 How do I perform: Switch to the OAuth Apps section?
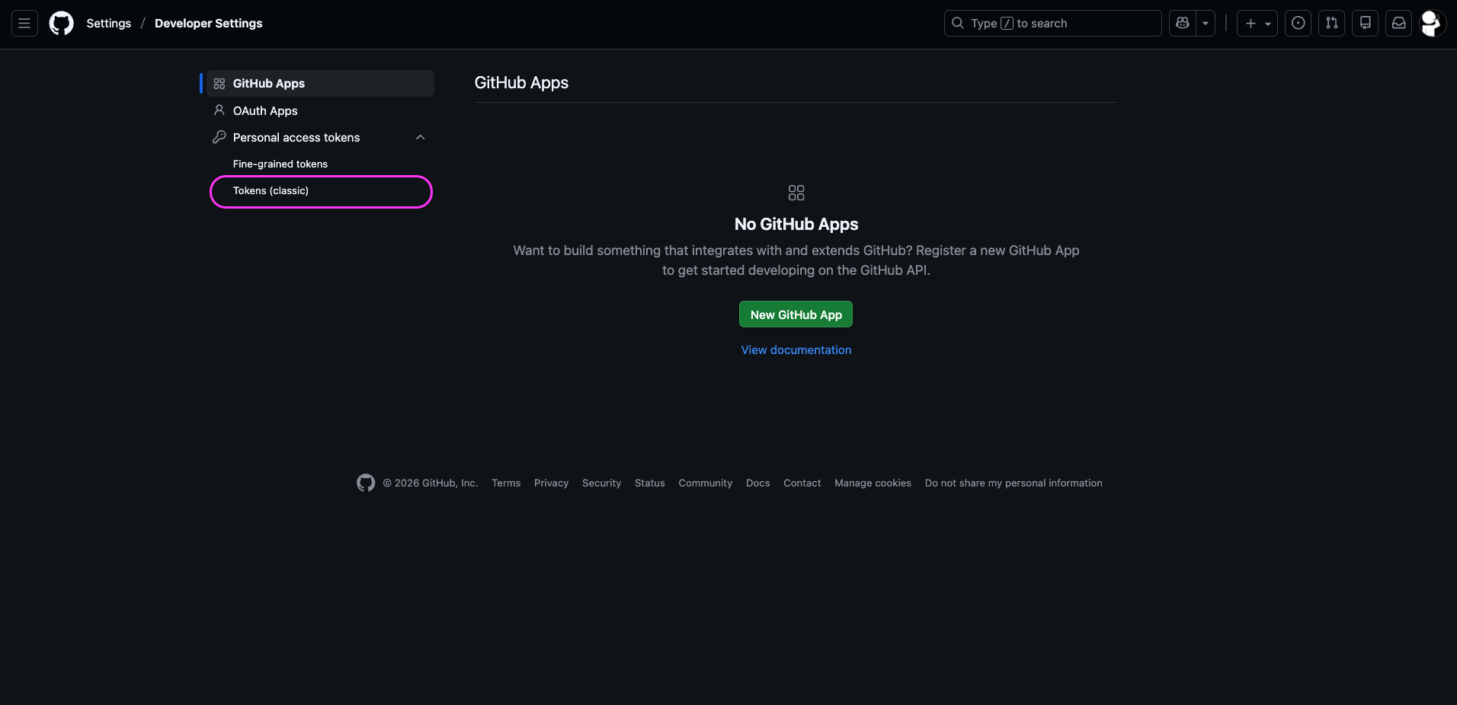click(x=264, y=110)
